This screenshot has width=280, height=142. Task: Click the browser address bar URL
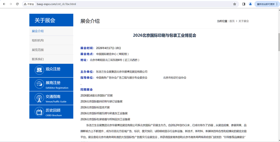(56, 4)
